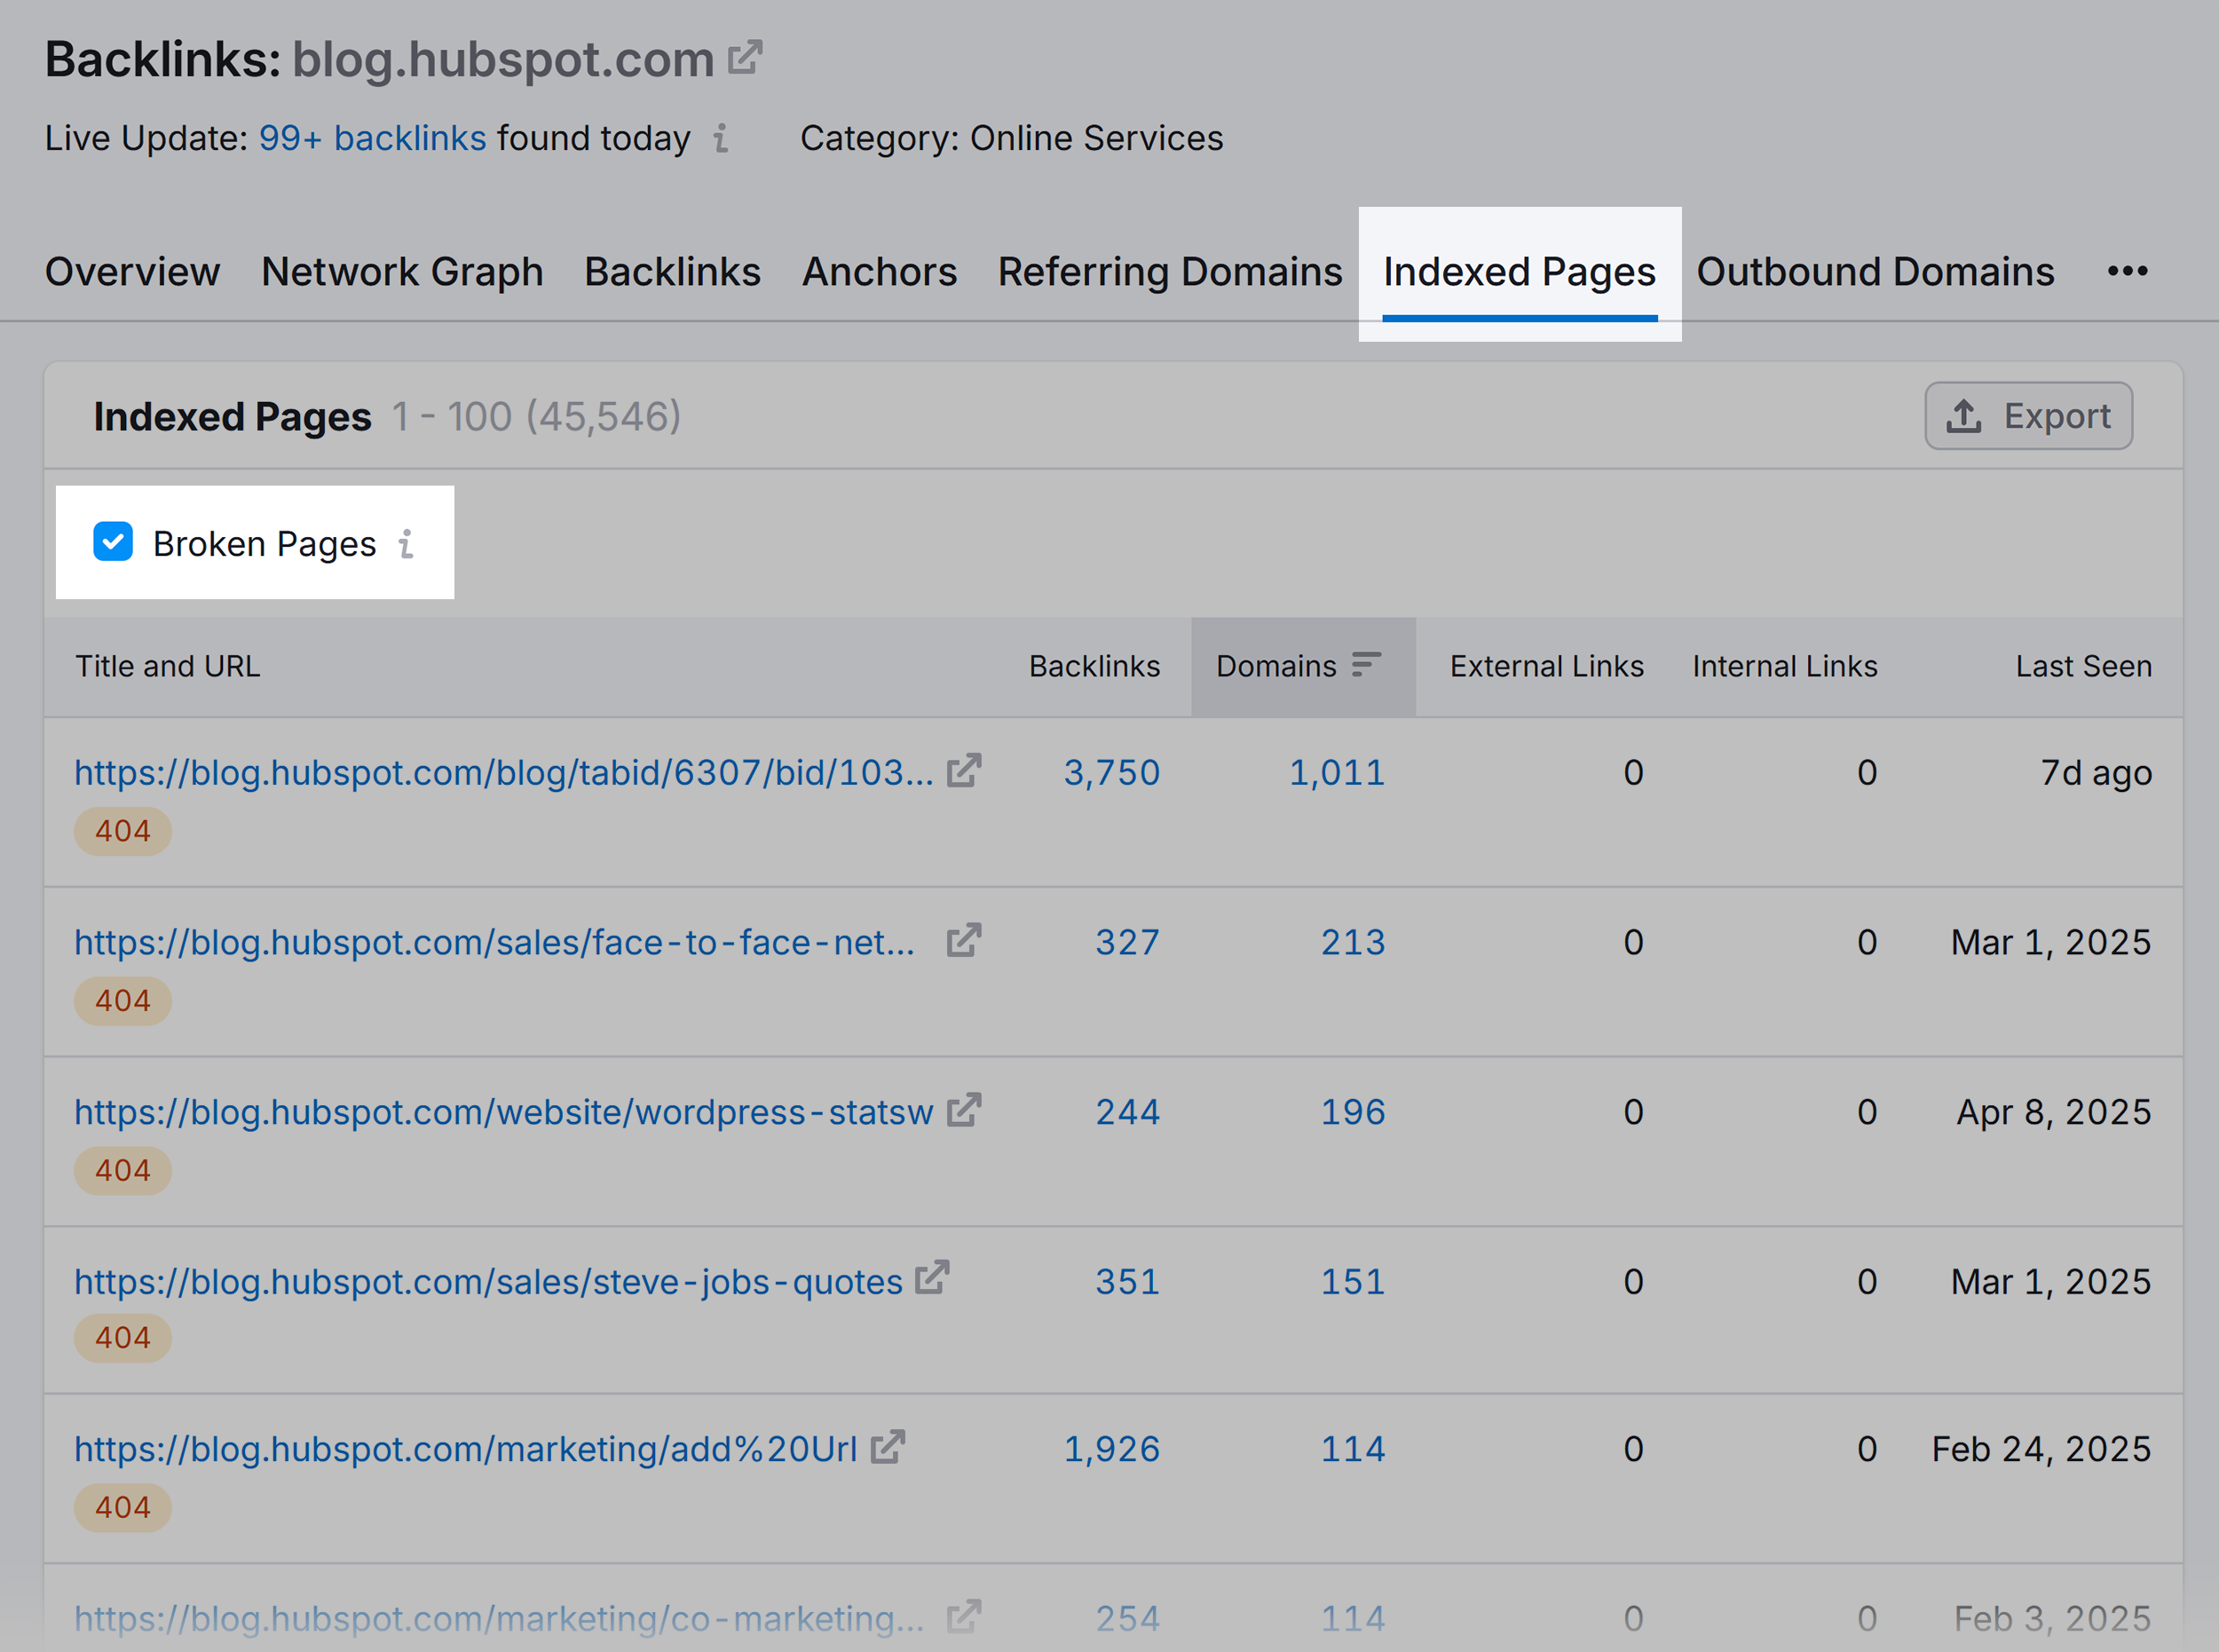Click 404 badge under steve-jobs-quotes URL
The height and width of the screenshot is (1652, 2219).
click(x=123, y=1338)
